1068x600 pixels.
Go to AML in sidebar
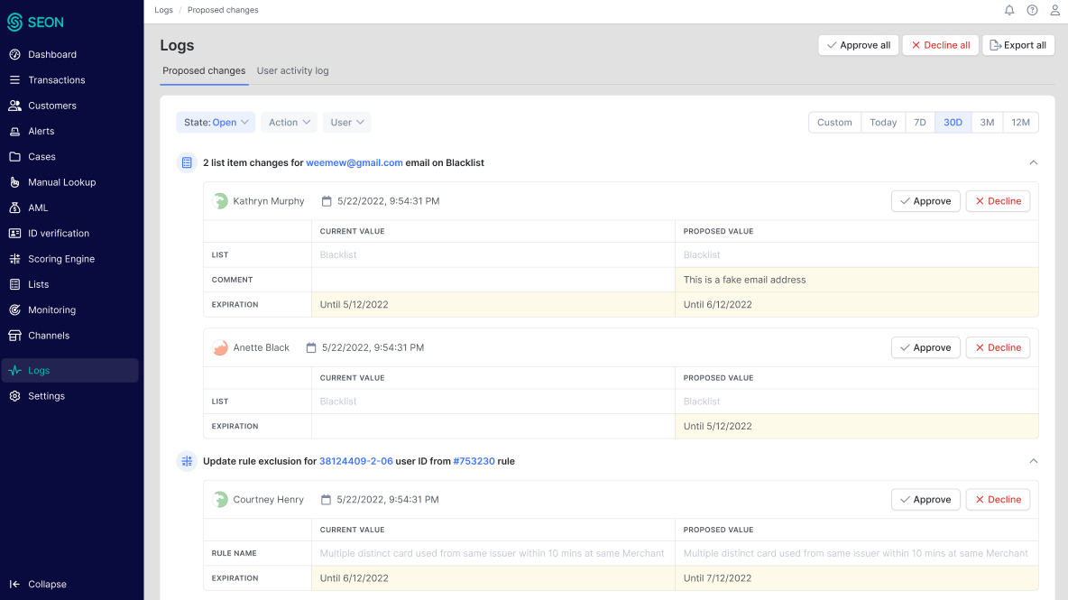pos(38,208)
